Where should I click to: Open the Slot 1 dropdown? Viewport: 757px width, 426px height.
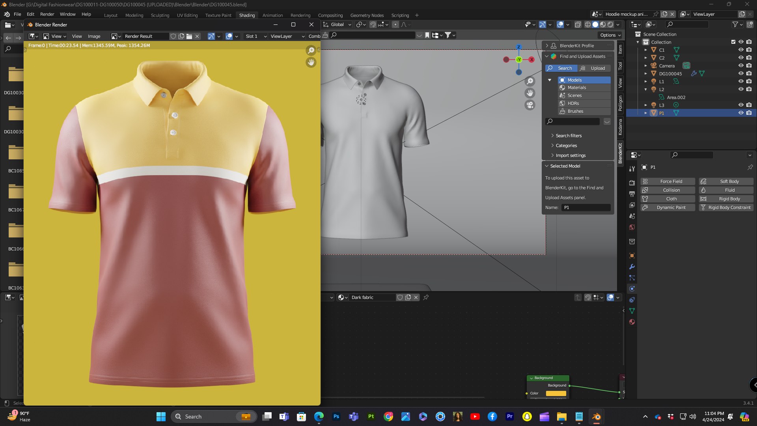coord(255,36)
